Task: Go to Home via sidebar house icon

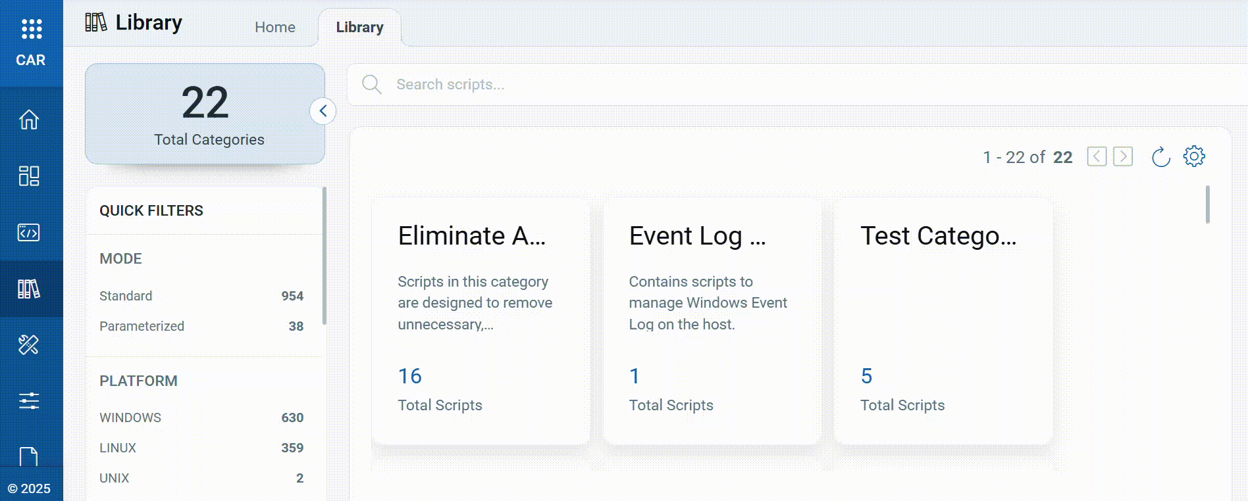Action: (x=29, y=120)
